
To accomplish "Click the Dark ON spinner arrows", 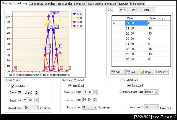I will point(36,100).
